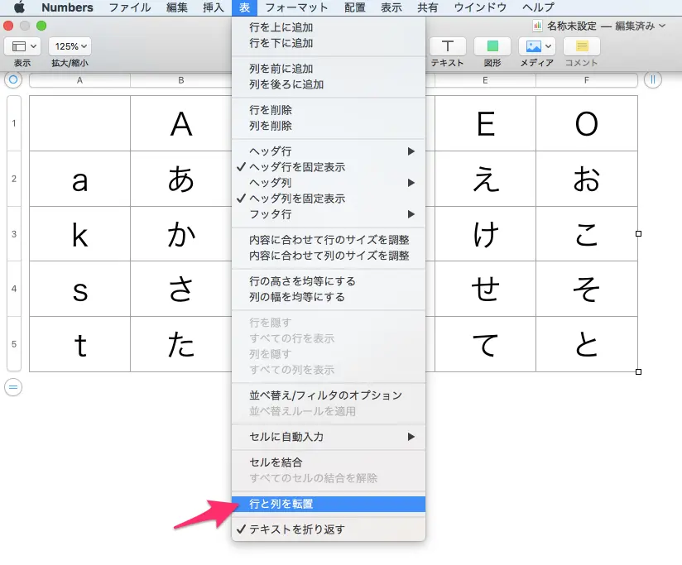
Task: Click the table select circle handle at top-left
Action: (12, 80)
